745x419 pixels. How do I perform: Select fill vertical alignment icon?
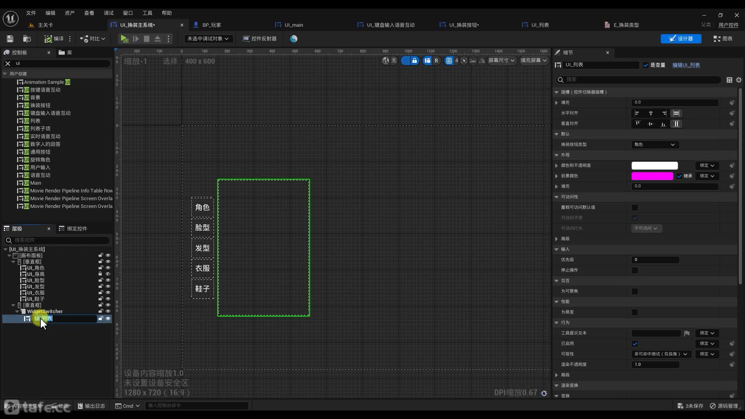pyautogui.click(x=676, y=124)
